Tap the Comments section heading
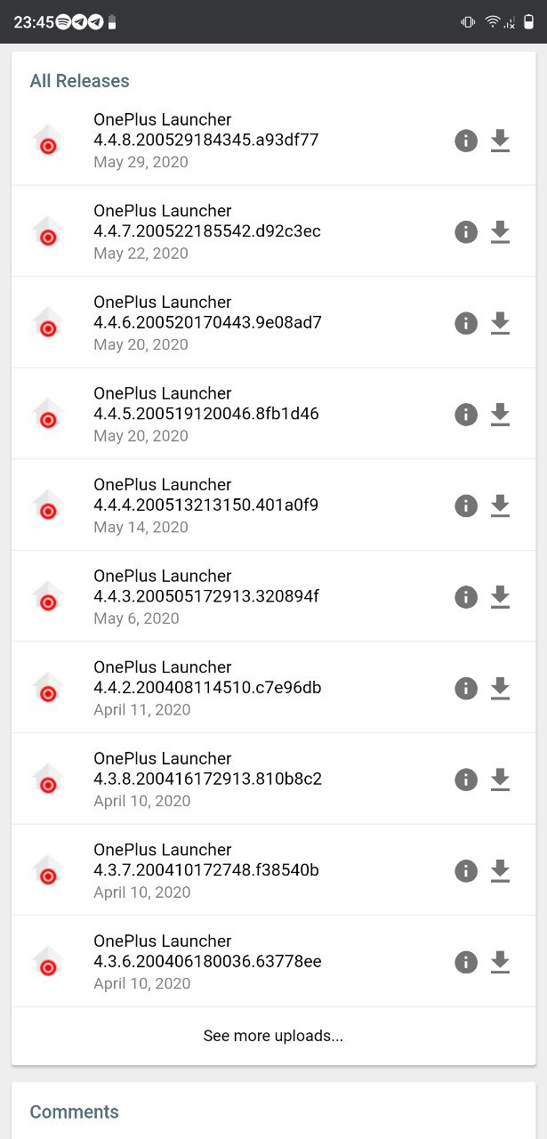 (74, 1112)
